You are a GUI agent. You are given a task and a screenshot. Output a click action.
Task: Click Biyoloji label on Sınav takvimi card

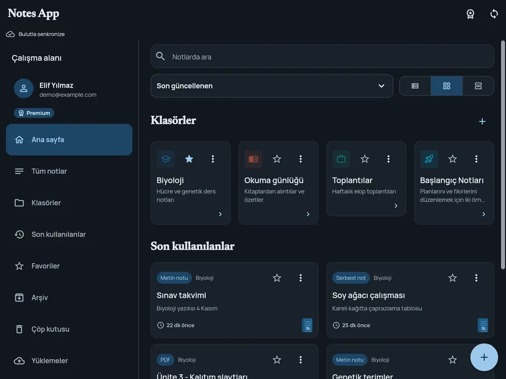(205, 278)
